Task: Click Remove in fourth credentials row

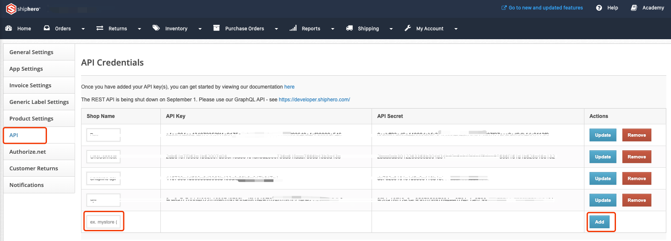Action: [636, 200]
